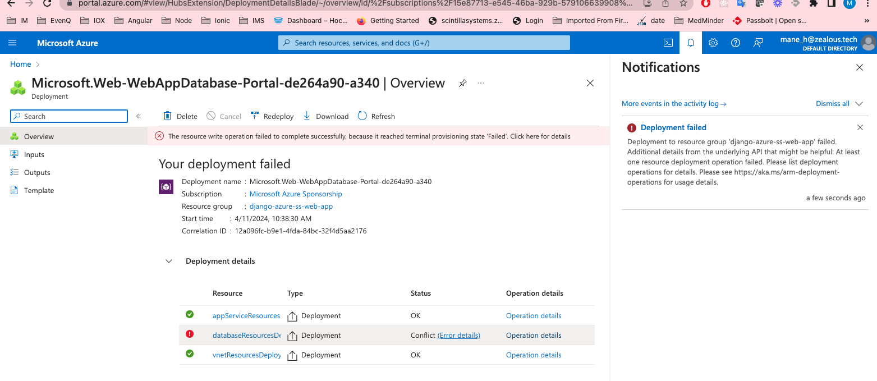Open the MedMinder bookmark folder
This screenshot has width=877, height=381.
(699, 21)
